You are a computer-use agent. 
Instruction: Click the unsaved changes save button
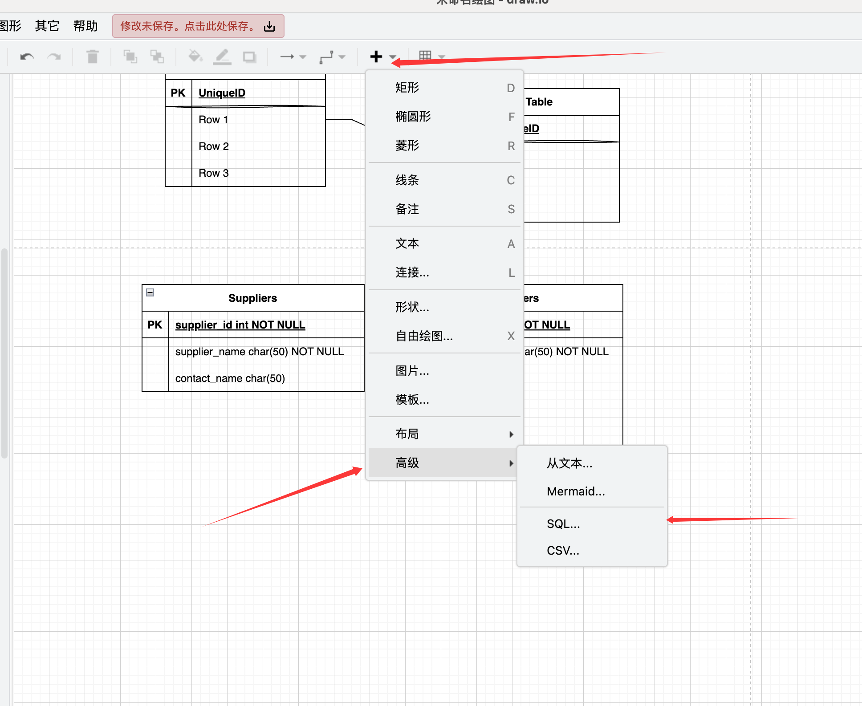[x=198, y=26]
